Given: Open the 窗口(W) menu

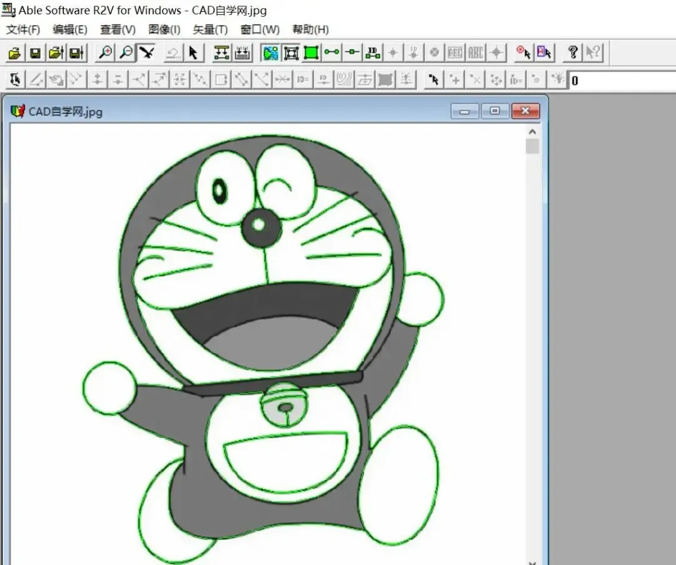Looking at the screenshot, I should point(260,29).
